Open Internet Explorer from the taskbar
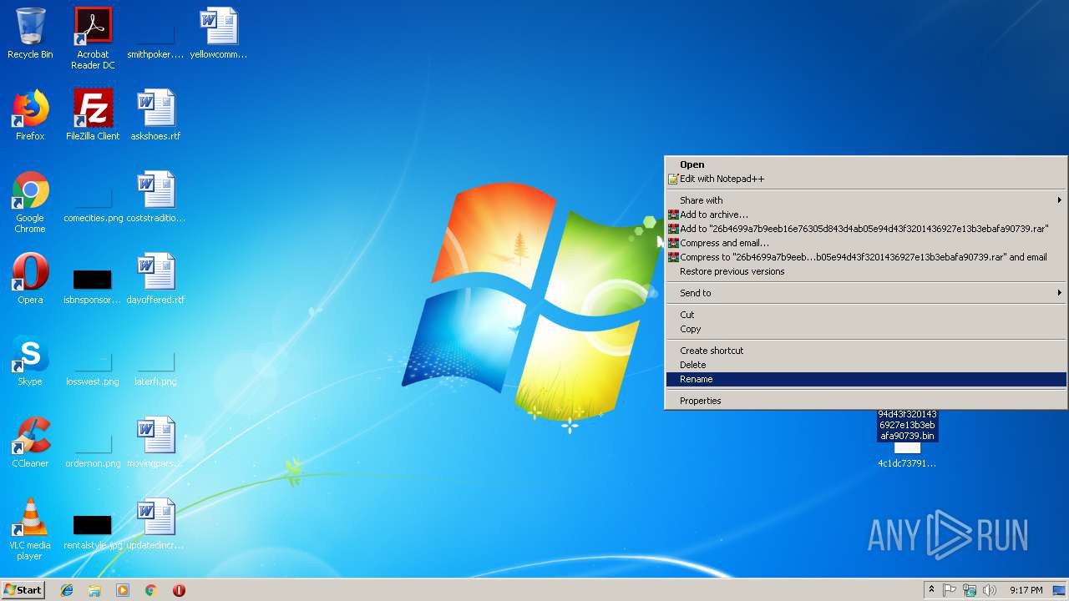This screenshot has height=601, width=1069. tap(67, 590)
